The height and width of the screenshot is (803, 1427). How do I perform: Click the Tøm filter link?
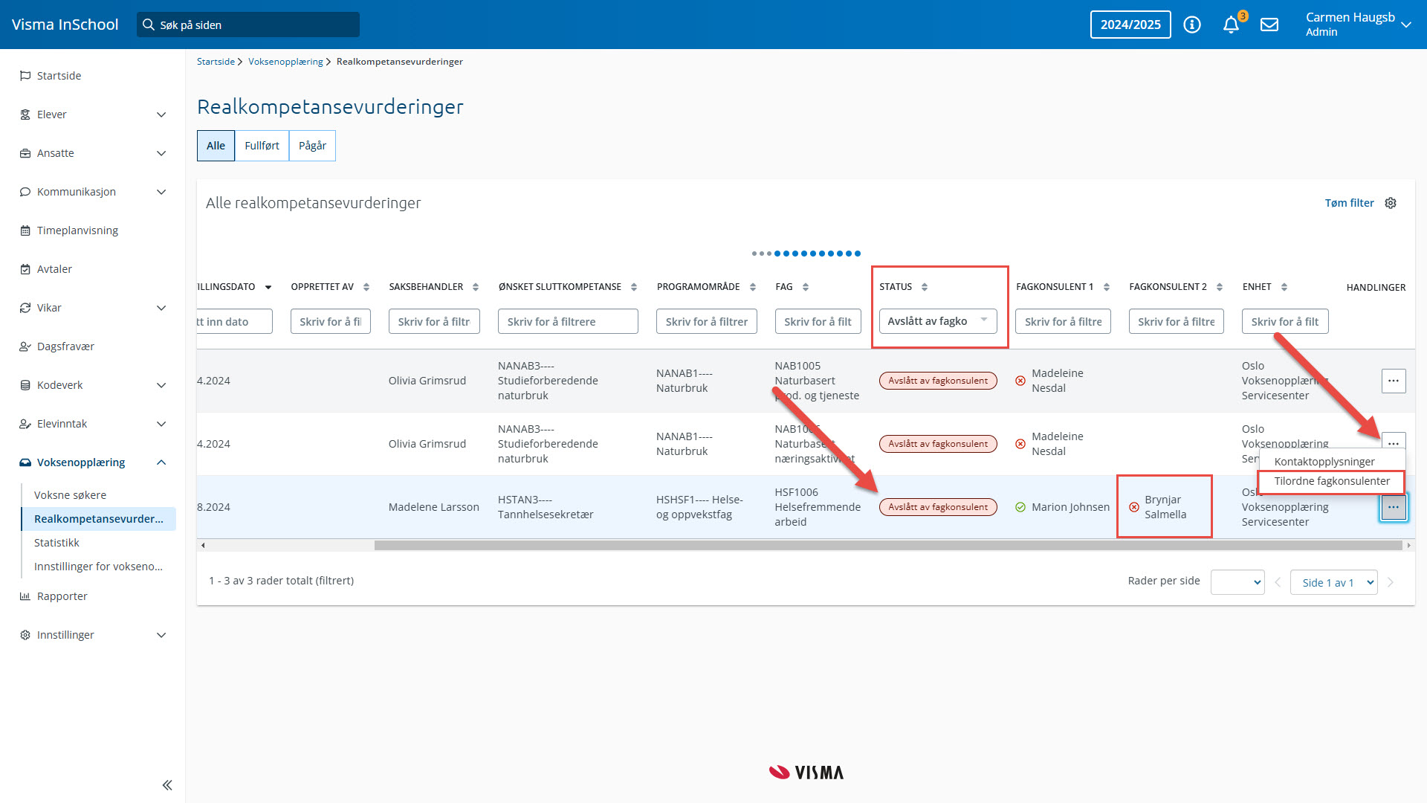(x=1350, y=203)
